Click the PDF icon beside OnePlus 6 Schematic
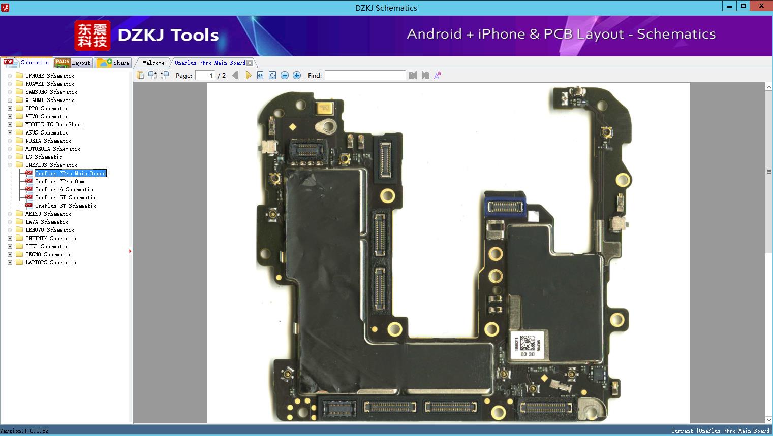Screen dimensions: 773x436 click(x=28, y=189)
